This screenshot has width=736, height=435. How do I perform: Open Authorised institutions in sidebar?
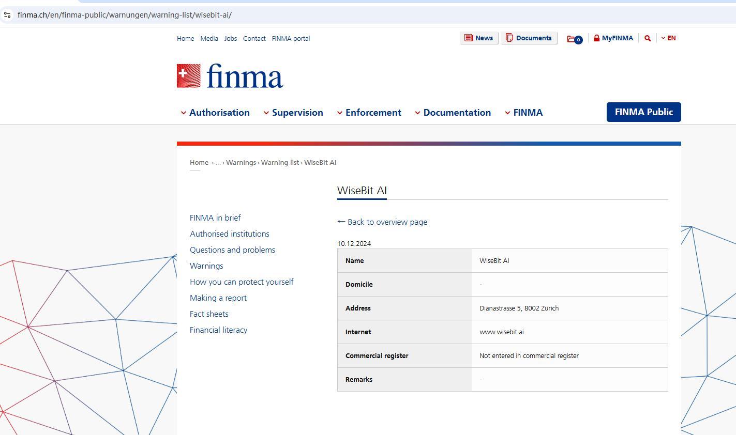229,234
